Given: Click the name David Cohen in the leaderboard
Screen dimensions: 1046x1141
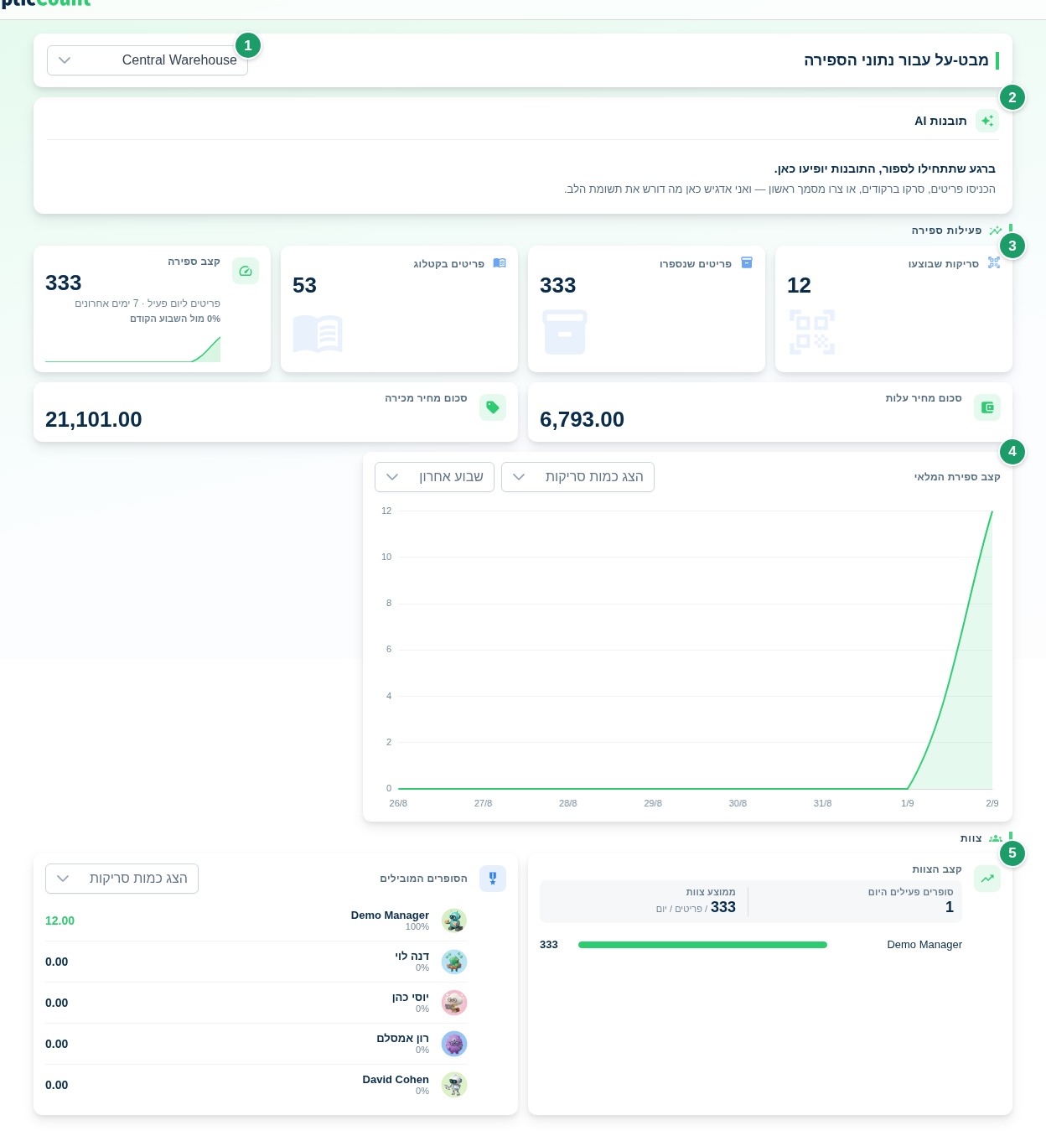Looking at the screenshot, I should 396,1079.
